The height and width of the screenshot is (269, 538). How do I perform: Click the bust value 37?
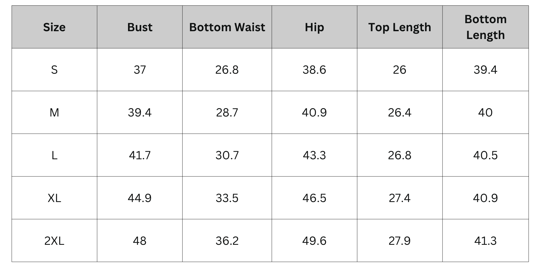pyautogui.click(x=140, y=70)
